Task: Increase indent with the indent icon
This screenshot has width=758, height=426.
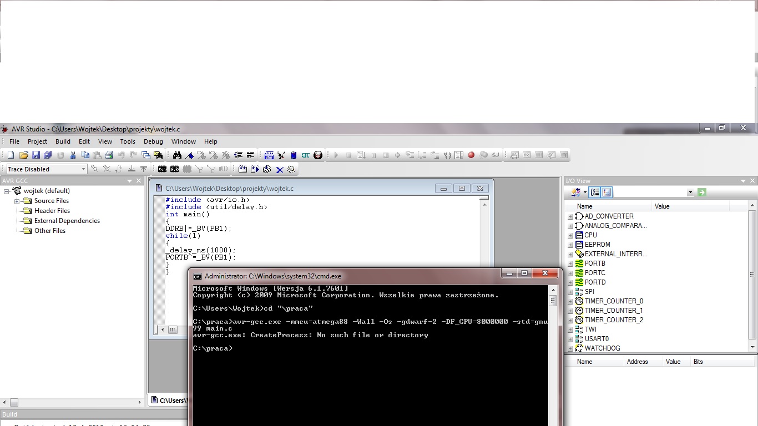Action: tap(238, 155)
